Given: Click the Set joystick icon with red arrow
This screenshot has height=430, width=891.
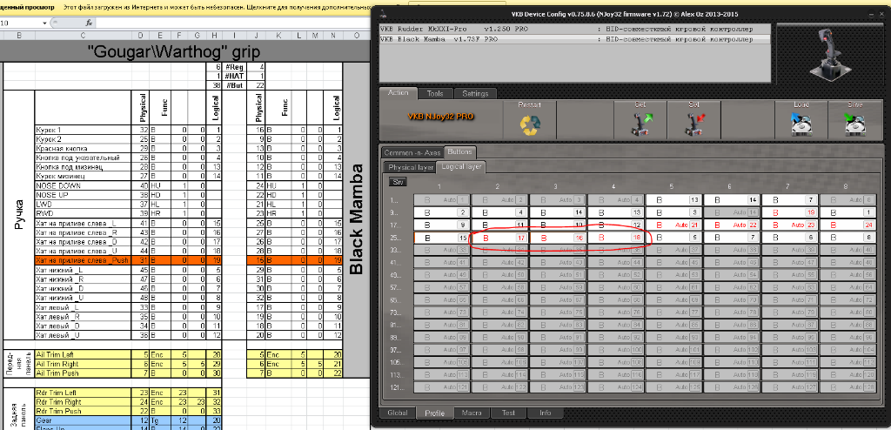Looking at the screenshot, I should pyautogui.click(x=693, y=124).
